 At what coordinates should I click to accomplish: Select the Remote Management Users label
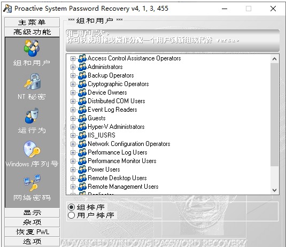tap(123, 187)
